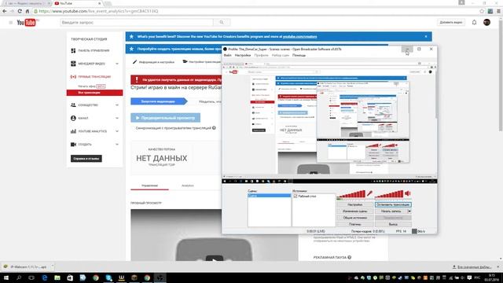The width and height of the screenshot is (503, 283).
Task: Click Выход button in OBS
Action: click(x=393, y=224)
